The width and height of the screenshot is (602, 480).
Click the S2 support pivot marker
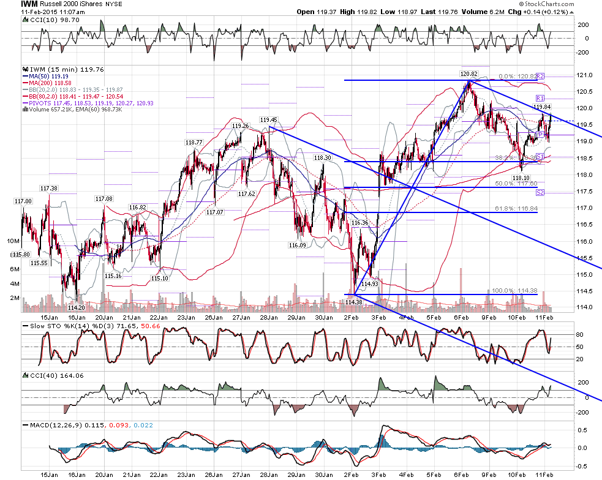540,192
